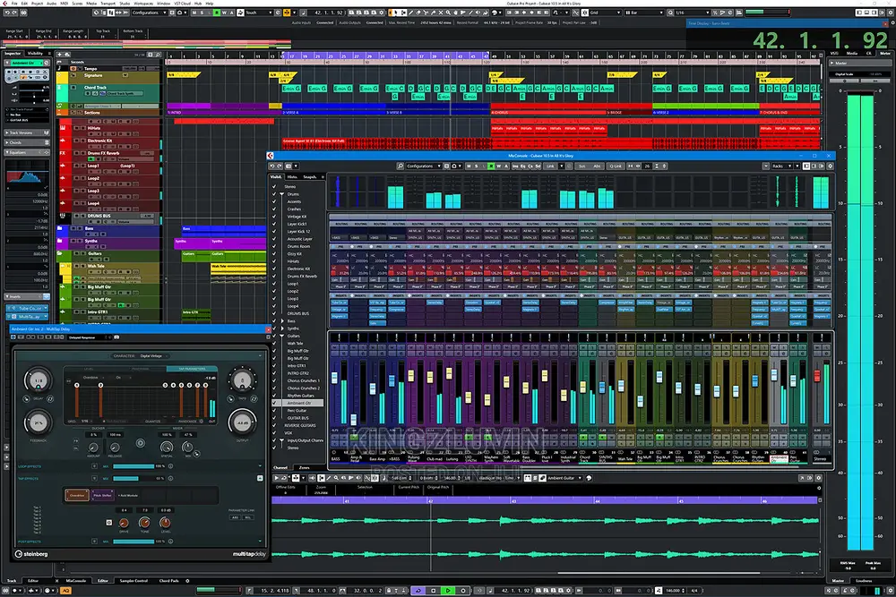Toggle HiHats channel visibility checkbox
This screenshot has width=896, height=597.
pyautogui.click(x=274, y=260)
